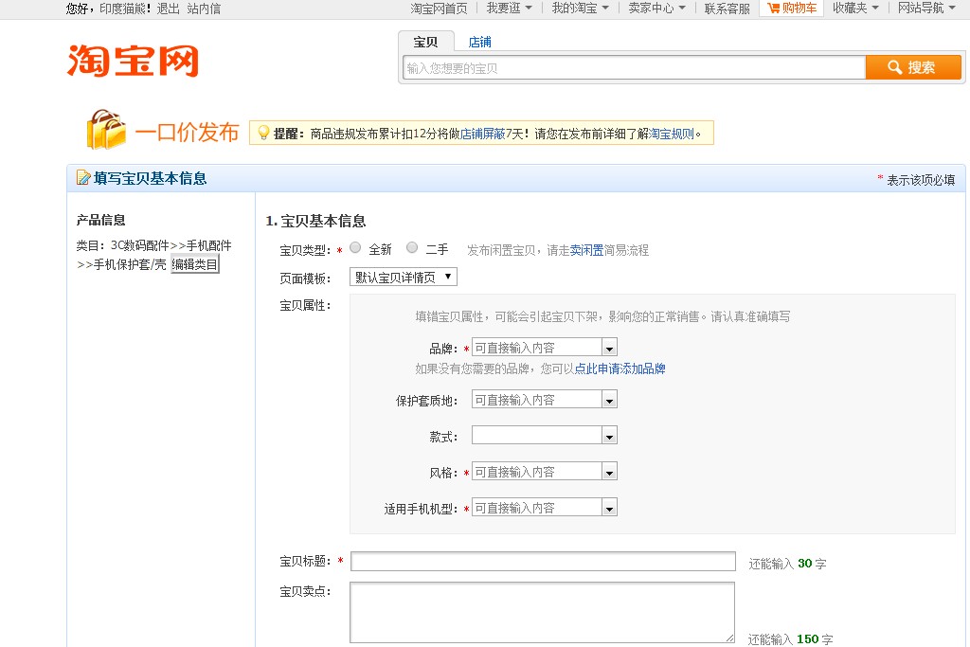This screenshot has width=970, height=647.
Task: Click the search input field
Action: pyautogui.click(x=634, y=68)
